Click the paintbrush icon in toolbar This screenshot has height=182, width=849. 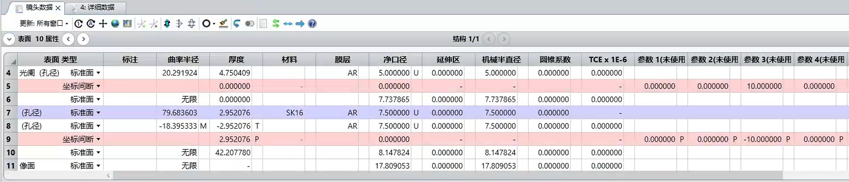(224, 24)
